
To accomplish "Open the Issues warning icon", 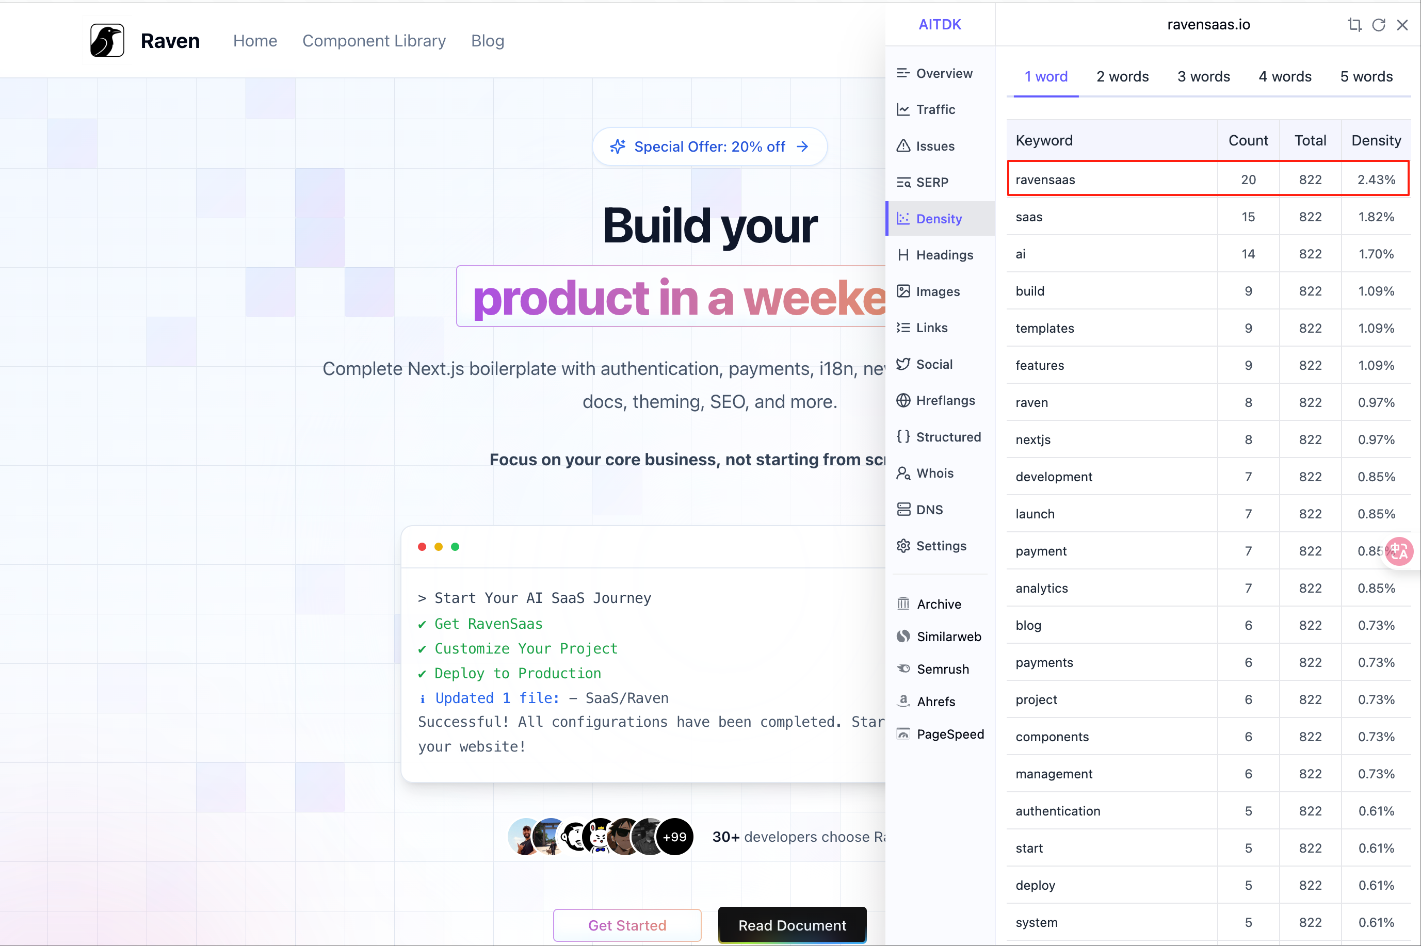I will pos(902,146).
